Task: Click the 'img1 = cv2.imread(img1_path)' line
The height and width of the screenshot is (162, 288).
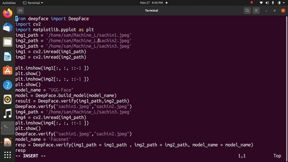Action: pyautogui.click(x=51, y=52)
